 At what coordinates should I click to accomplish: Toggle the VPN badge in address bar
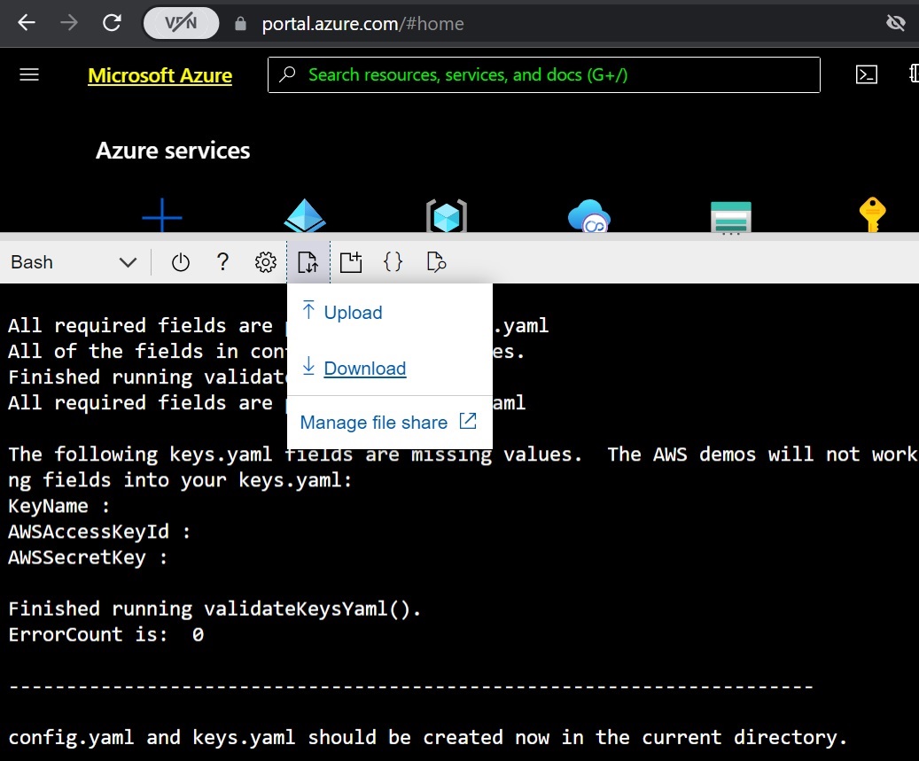[181, 23]
